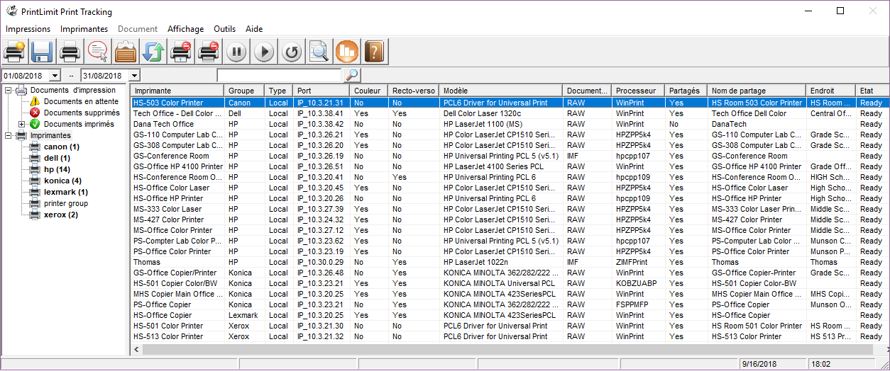
Task: Click the printer icon beside lexmark (1)
Action: point(35,192)
